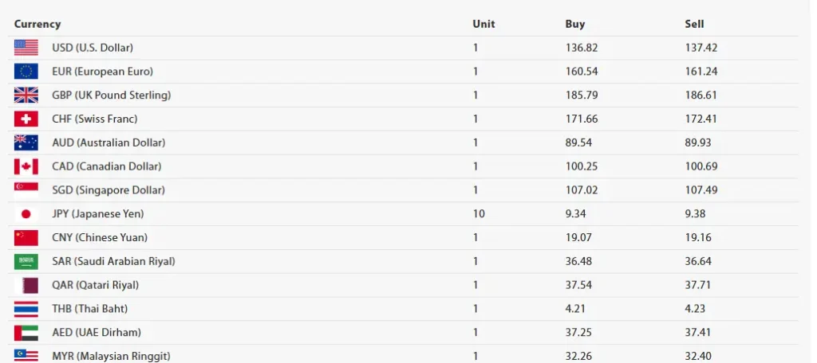Click the United States flag icon
Viewport: 817px width, 363px height.
(x=26, y=48)
